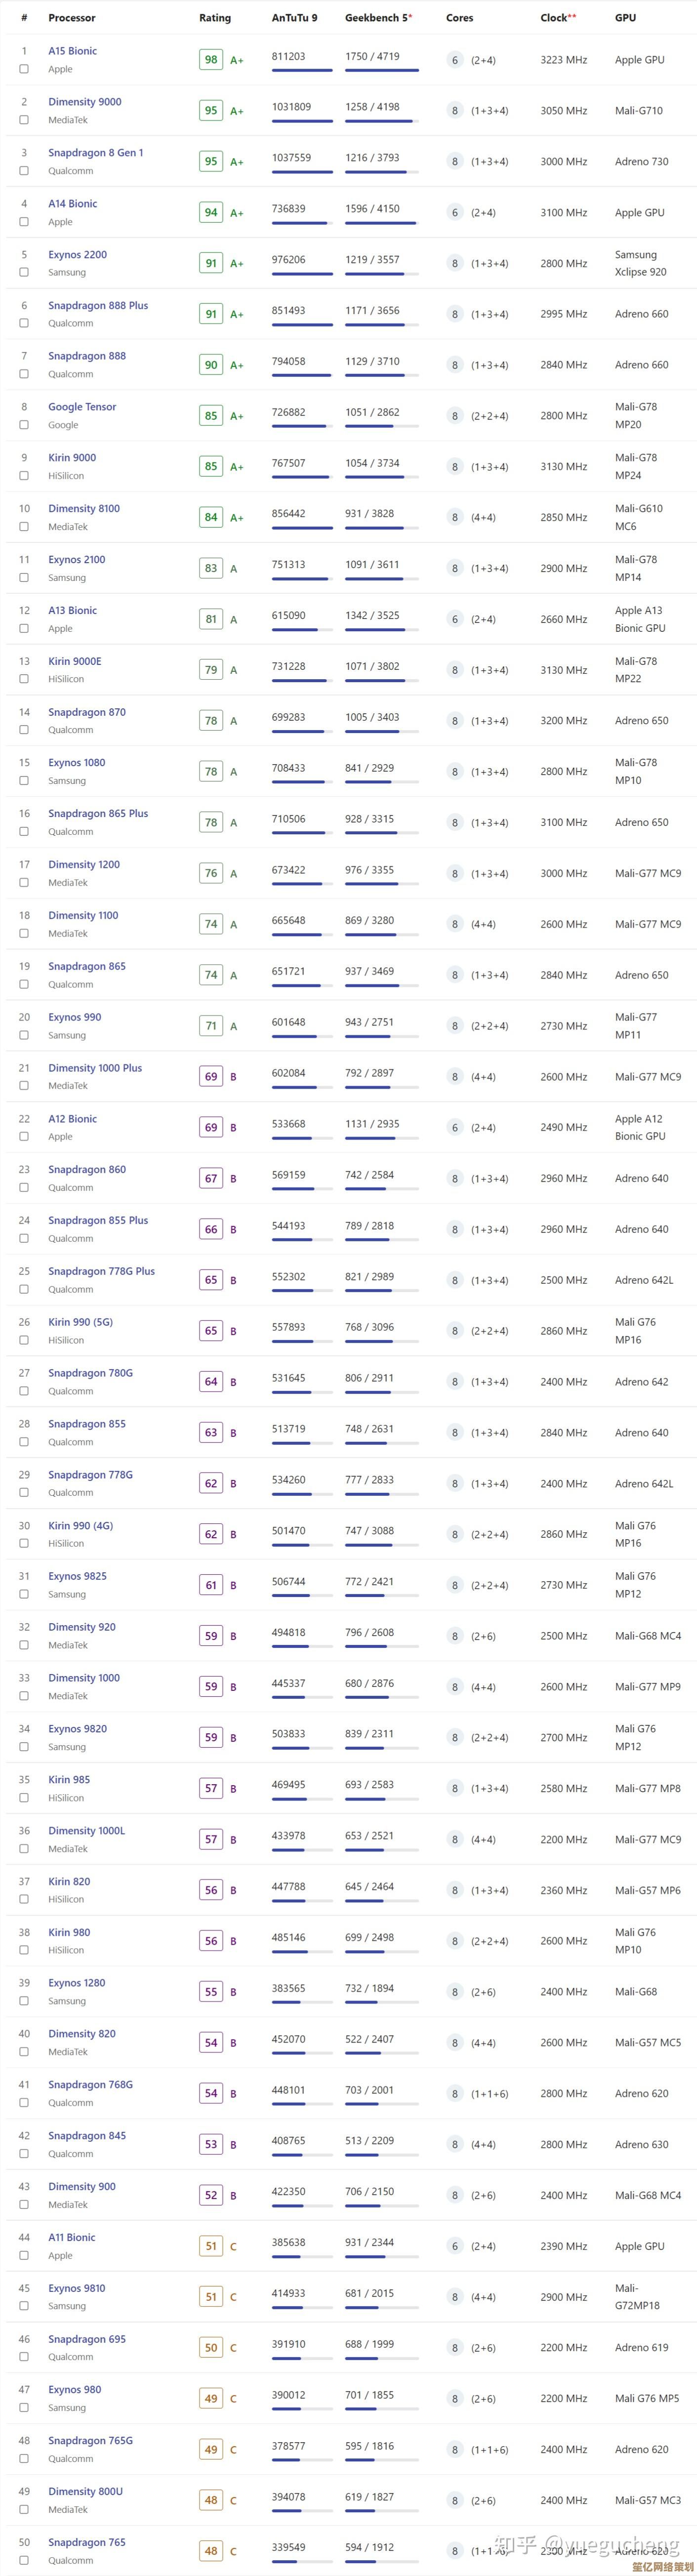Mark the Kirin 9000E comparison checkbox
This screenshot has width=697, height=2576.
point(24,679)
